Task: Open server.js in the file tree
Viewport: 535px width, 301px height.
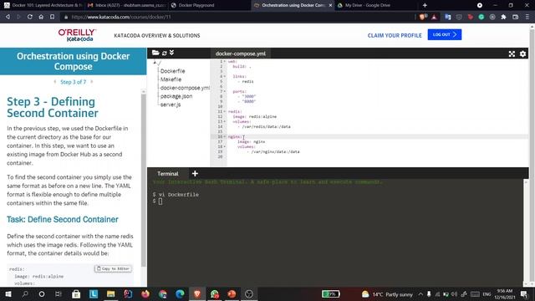Action: (171, 105)
